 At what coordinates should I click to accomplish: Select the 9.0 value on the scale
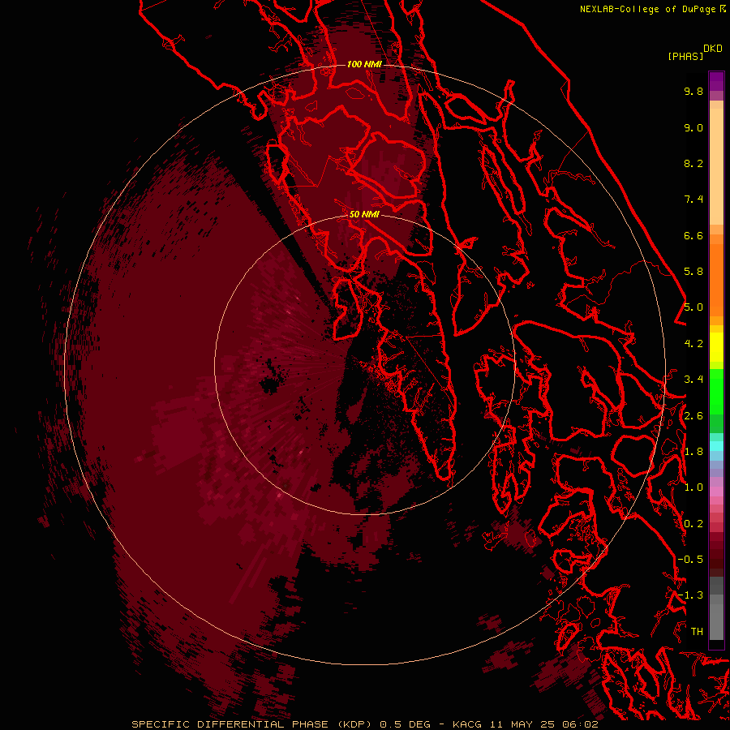693,127
